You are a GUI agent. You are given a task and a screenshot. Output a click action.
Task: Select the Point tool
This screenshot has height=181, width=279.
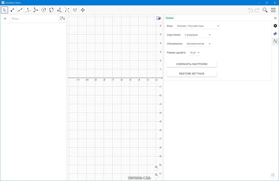(x=12, y=10)
